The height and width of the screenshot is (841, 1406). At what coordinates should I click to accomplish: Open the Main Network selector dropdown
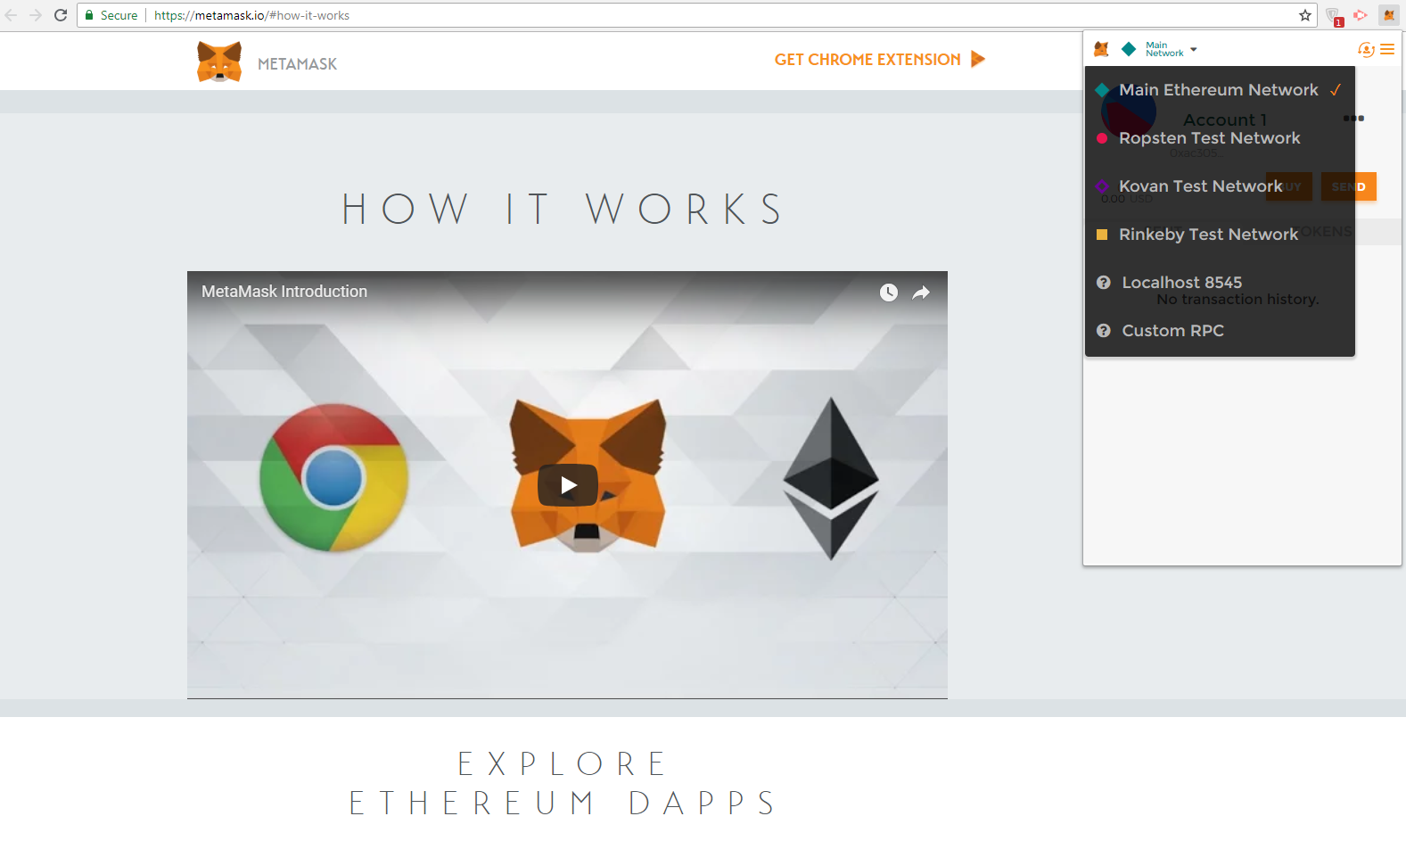tap(1159, 49)
